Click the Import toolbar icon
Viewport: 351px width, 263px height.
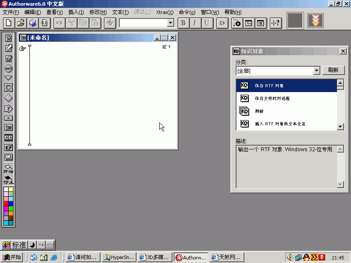(x=45, y=23)
